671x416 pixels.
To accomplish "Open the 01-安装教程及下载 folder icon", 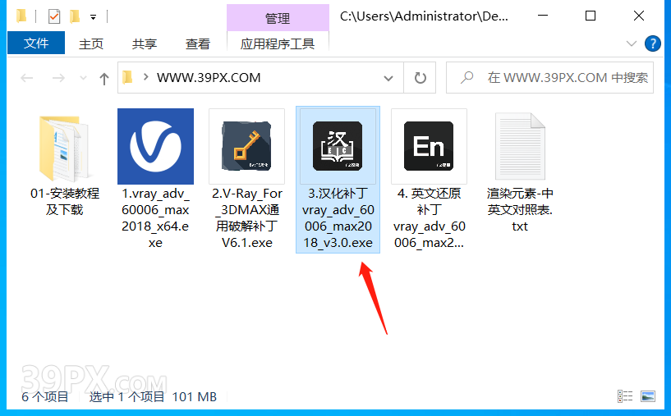I will (64, 148).
